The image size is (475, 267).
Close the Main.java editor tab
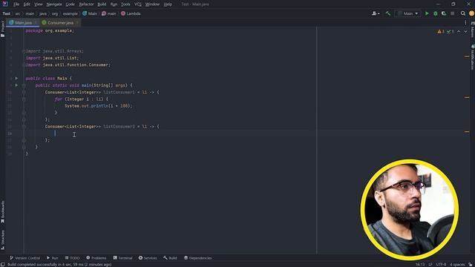click(36, 23)
